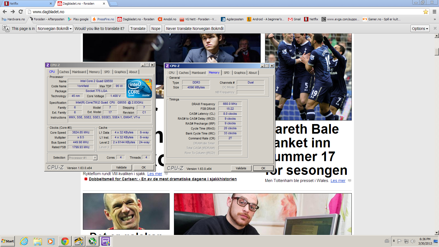Open the Action Center flag icon
This screenshot has width=439, height=247.
point(400,241)
